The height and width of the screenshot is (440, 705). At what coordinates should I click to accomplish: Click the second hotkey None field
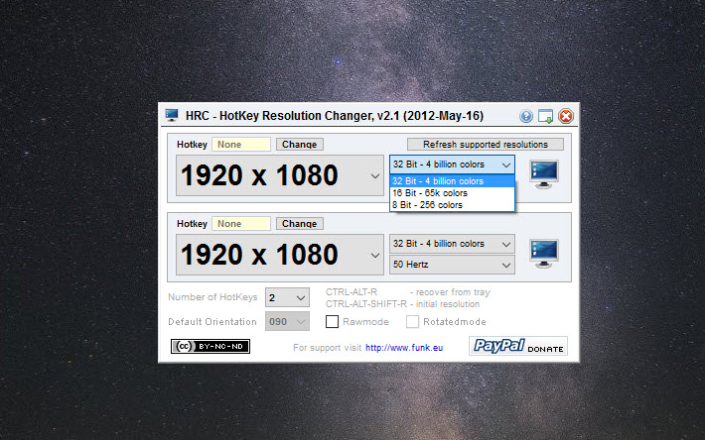(241, 223)
